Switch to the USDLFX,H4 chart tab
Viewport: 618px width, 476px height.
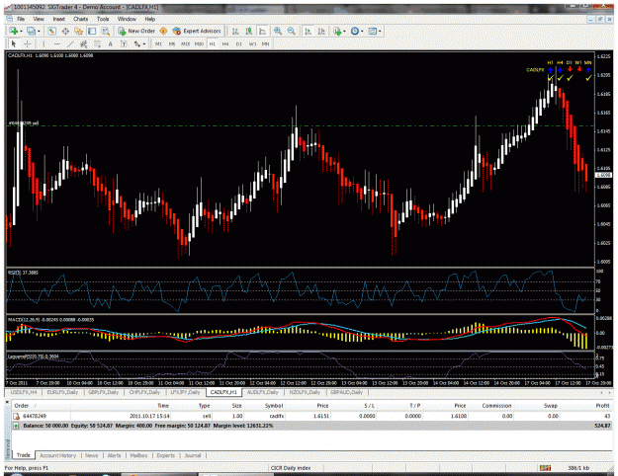click(x=24, y=392)
